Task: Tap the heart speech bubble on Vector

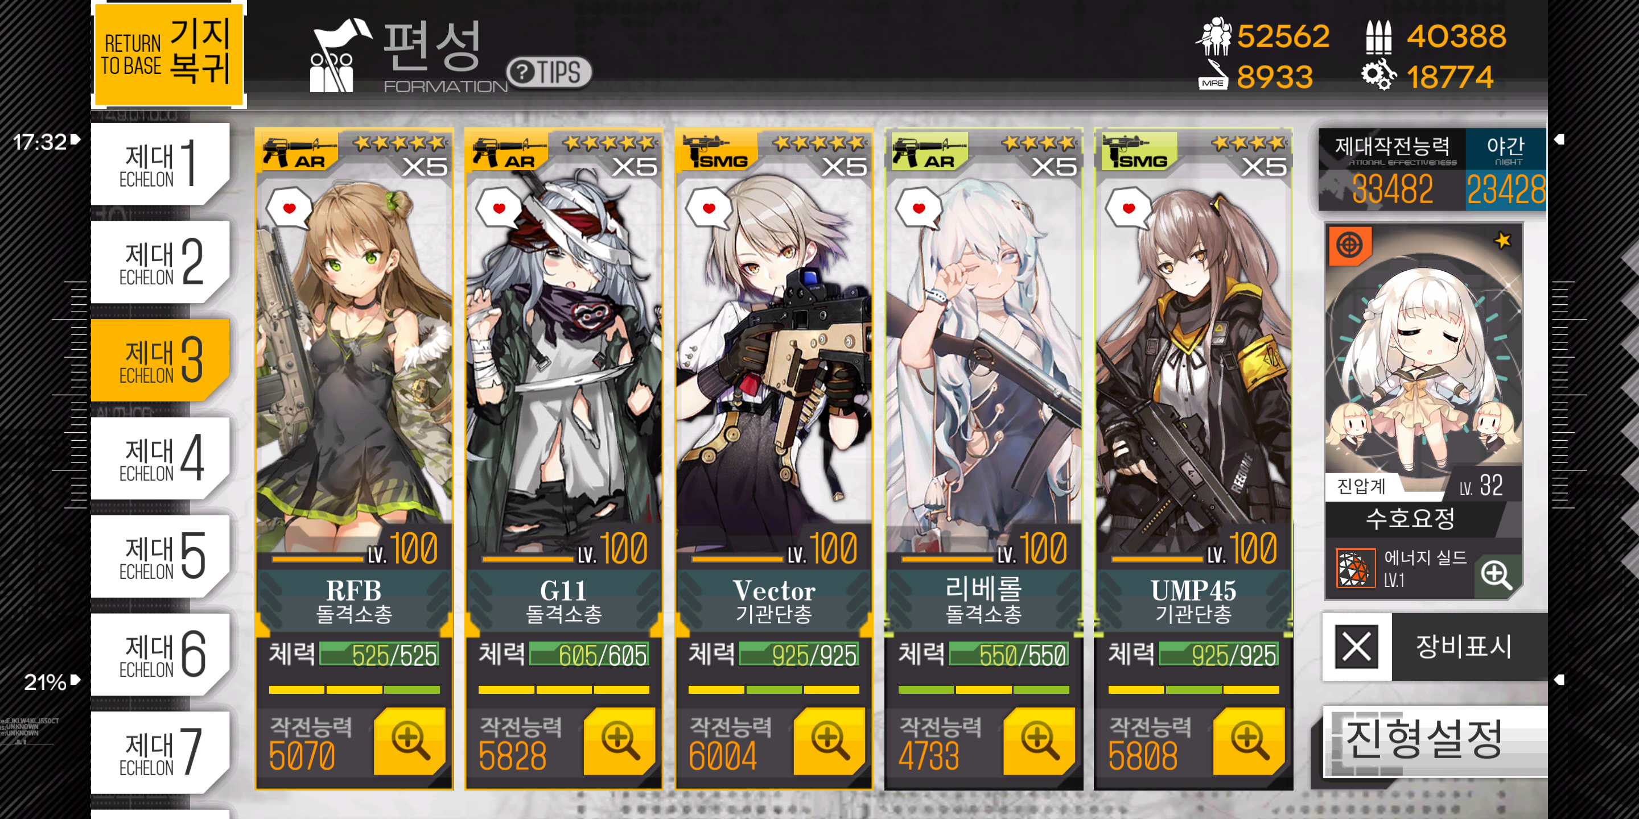Action: (709, 208)
